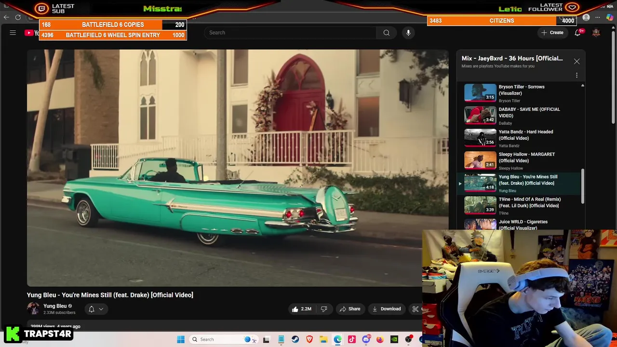Expand the subscription notification chevron
Image resolution: width=617 pixels, height=347 pixels.
(101, 309)
